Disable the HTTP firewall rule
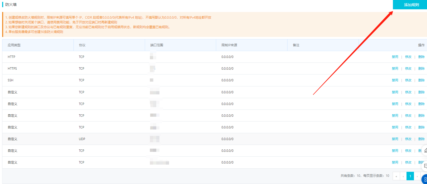 click(x=395, y=57)
